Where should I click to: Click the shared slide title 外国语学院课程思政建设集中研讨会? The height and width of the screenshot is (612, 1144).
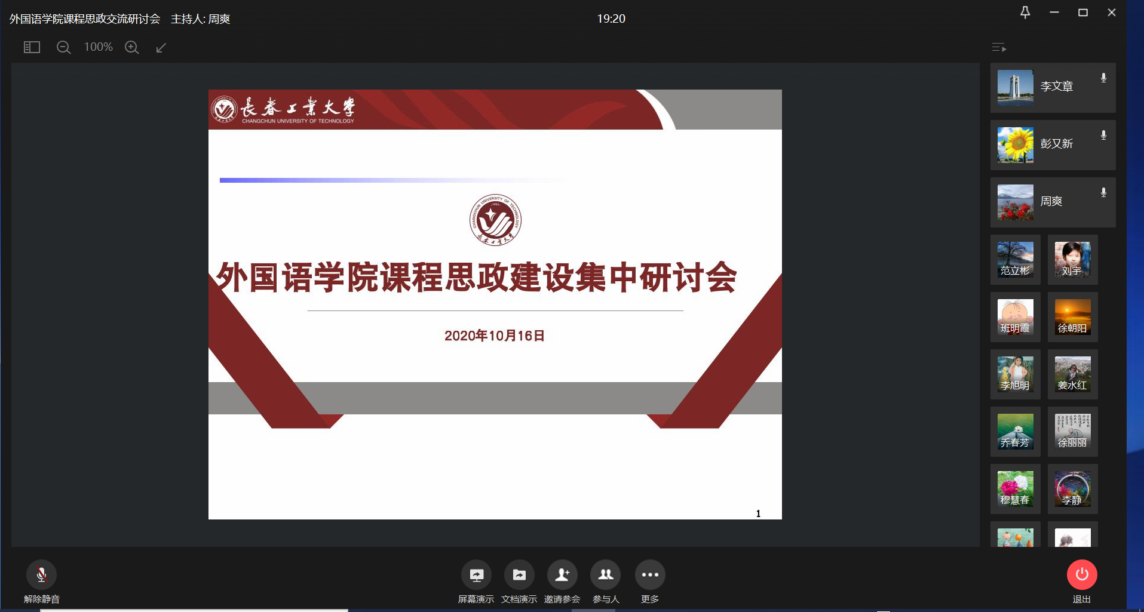[476, 278]
